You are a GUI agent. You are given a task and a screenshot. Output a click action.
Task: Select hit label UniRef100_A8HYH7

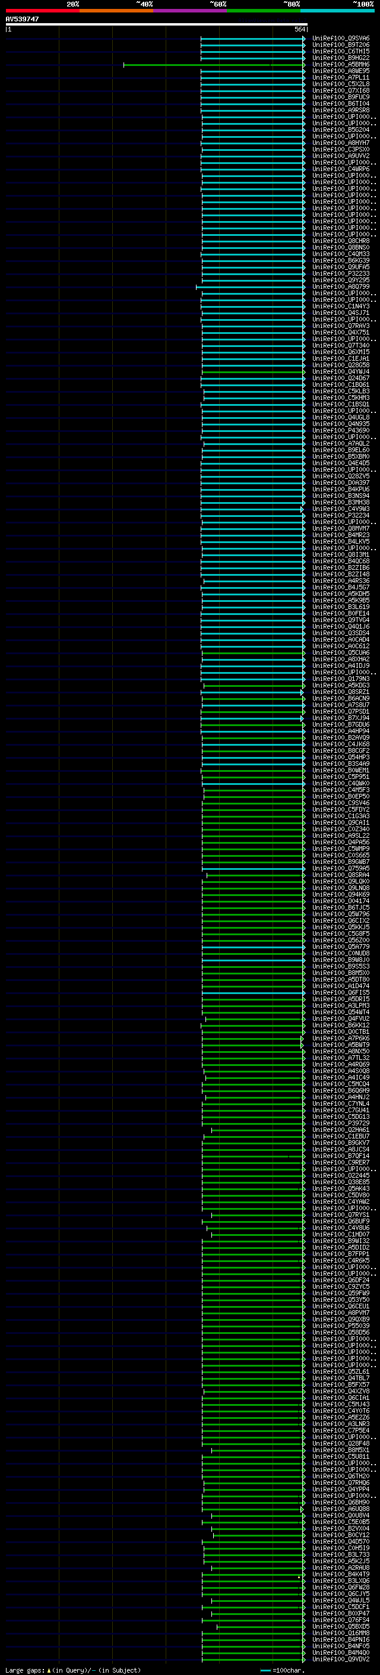click(x=341, y=143)
